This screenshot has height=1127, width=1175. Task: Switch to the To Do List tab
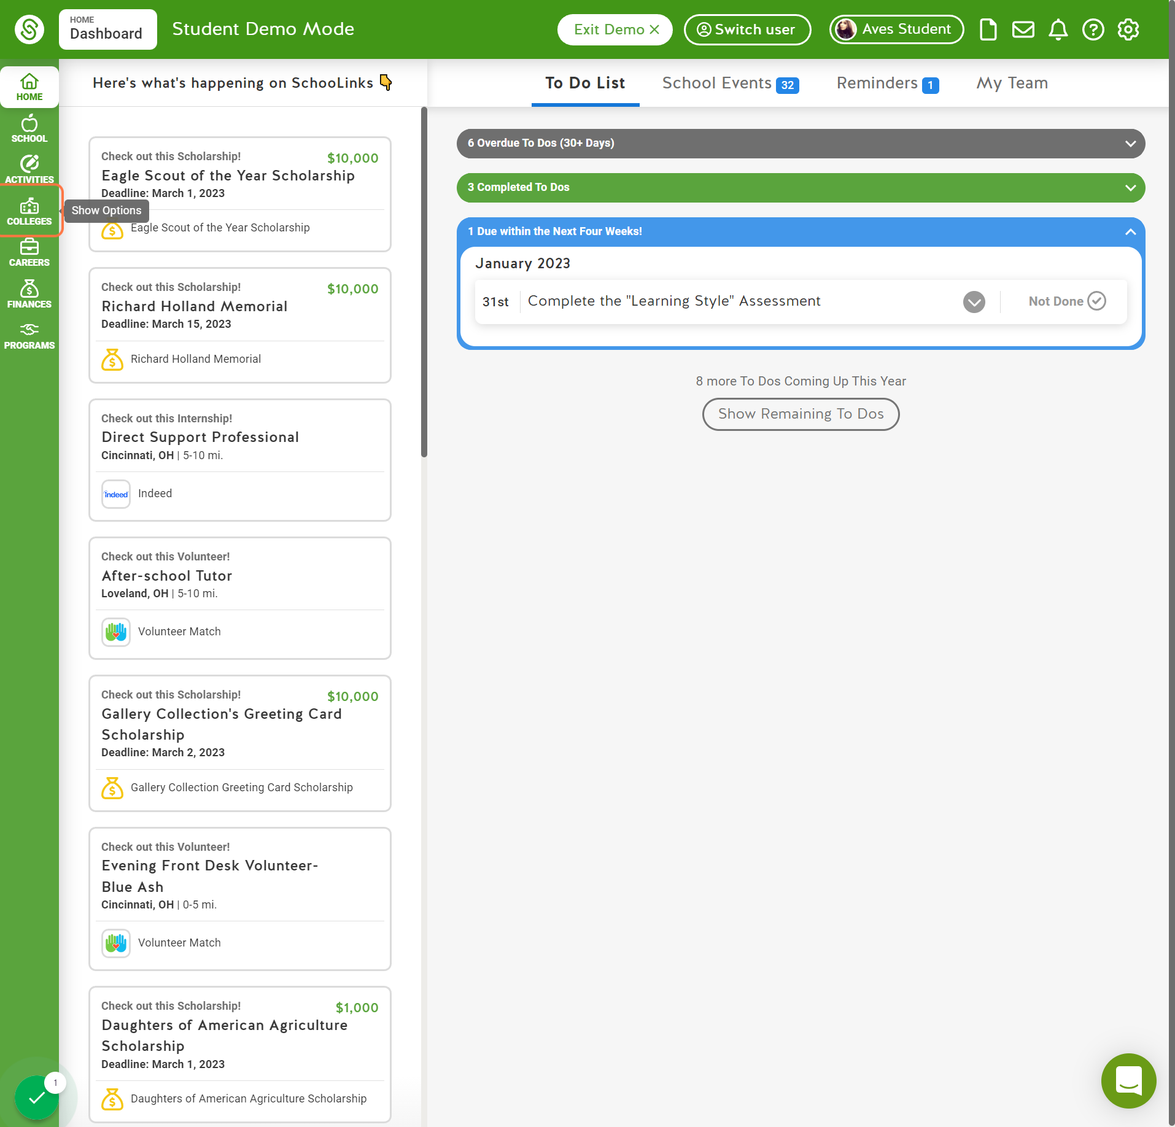585,83
